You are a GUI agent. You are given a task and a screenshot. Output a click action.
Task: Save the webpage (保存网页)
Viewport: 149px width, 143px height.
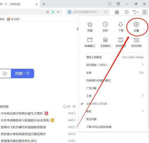pos(121,42)
